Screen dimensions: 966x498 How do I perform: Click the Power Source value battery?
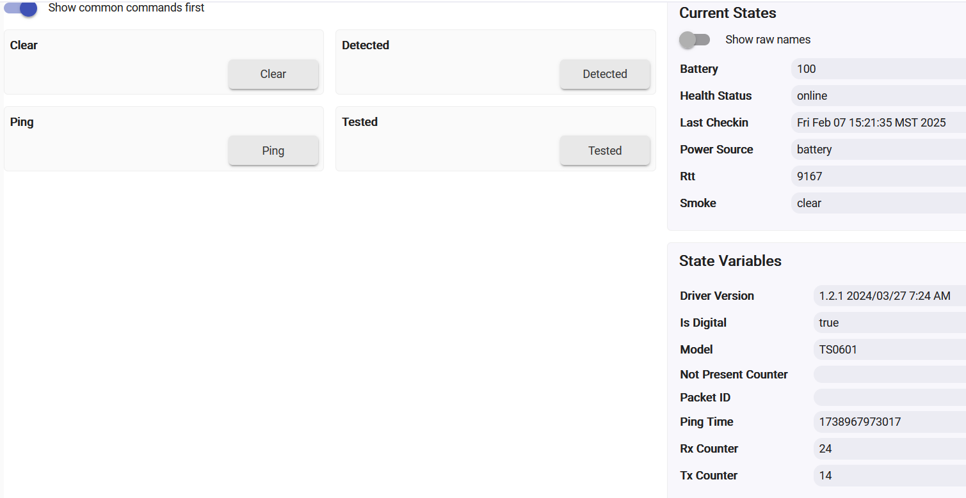point(879,150)
